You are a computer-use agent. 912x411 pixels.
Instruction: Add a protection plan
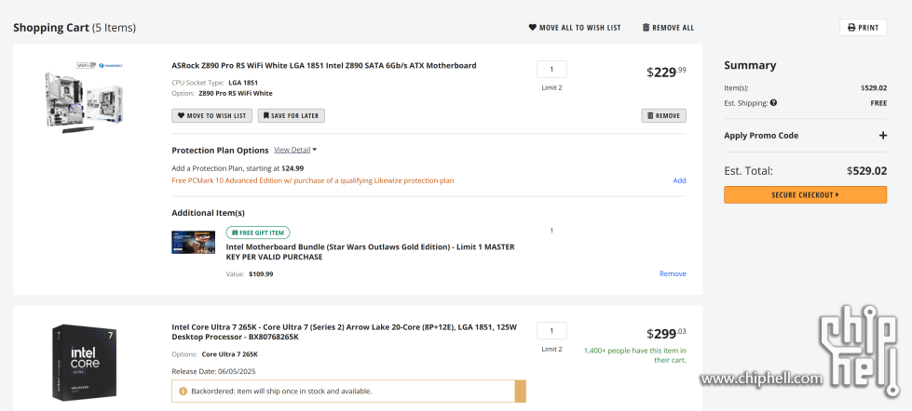coord(679,180)
